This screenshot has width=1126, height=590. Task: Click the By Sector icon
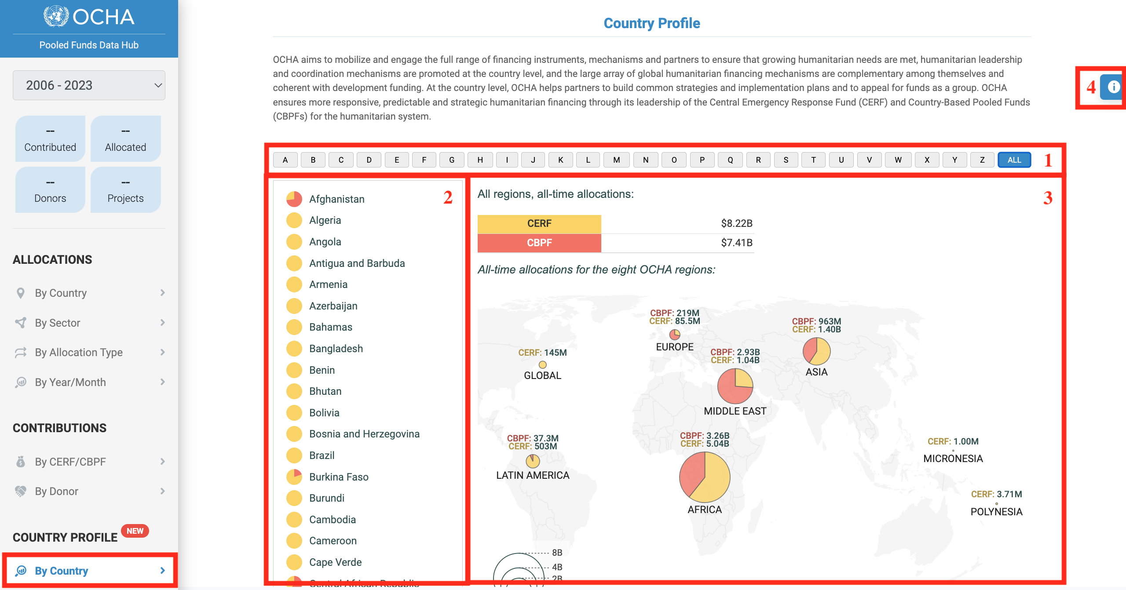click(x=20, y=323)
